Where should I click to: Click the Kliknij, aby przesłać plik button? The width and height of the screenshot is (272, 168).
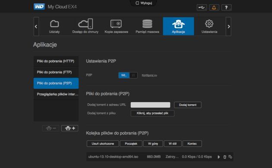click(x=152, y=113)
